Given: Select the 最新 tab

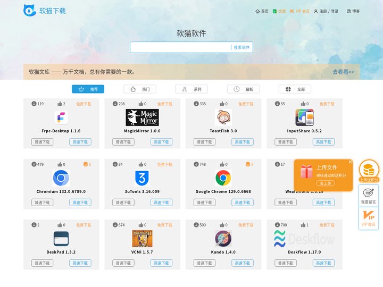Looking at the screenshot, I should [243, 89].
